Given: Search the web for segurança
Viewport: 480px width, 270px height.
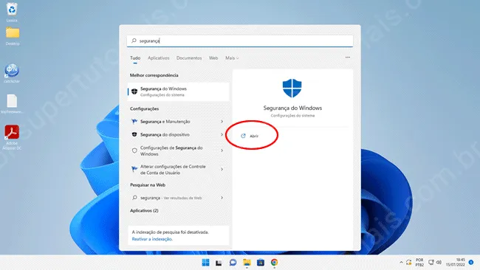Looking at the screenshot, I should (x=178, y=198).
